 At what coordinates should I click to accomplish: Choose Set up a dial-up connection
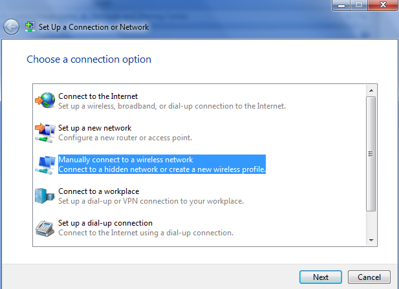coord(146,228)
